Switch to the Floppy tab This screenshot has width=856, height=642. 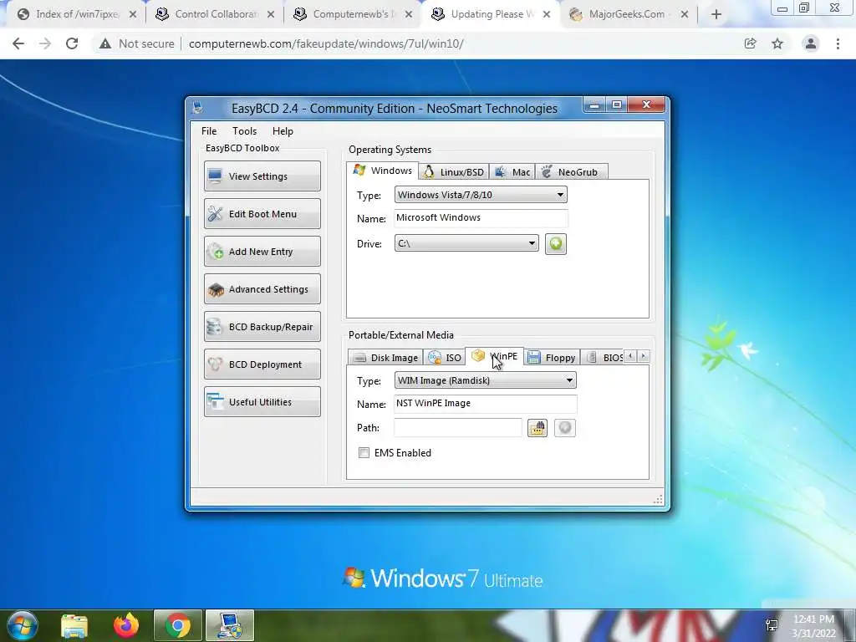pyautogui.click(x=552, y=358)
